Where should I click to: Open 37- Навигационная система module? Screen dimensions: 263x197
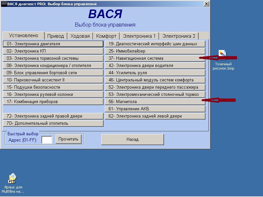pos(155,58)
